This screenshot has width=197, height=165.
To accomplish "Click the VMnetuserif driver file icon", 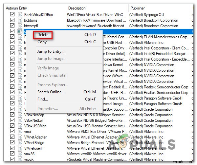I will [x=20, y=148].
